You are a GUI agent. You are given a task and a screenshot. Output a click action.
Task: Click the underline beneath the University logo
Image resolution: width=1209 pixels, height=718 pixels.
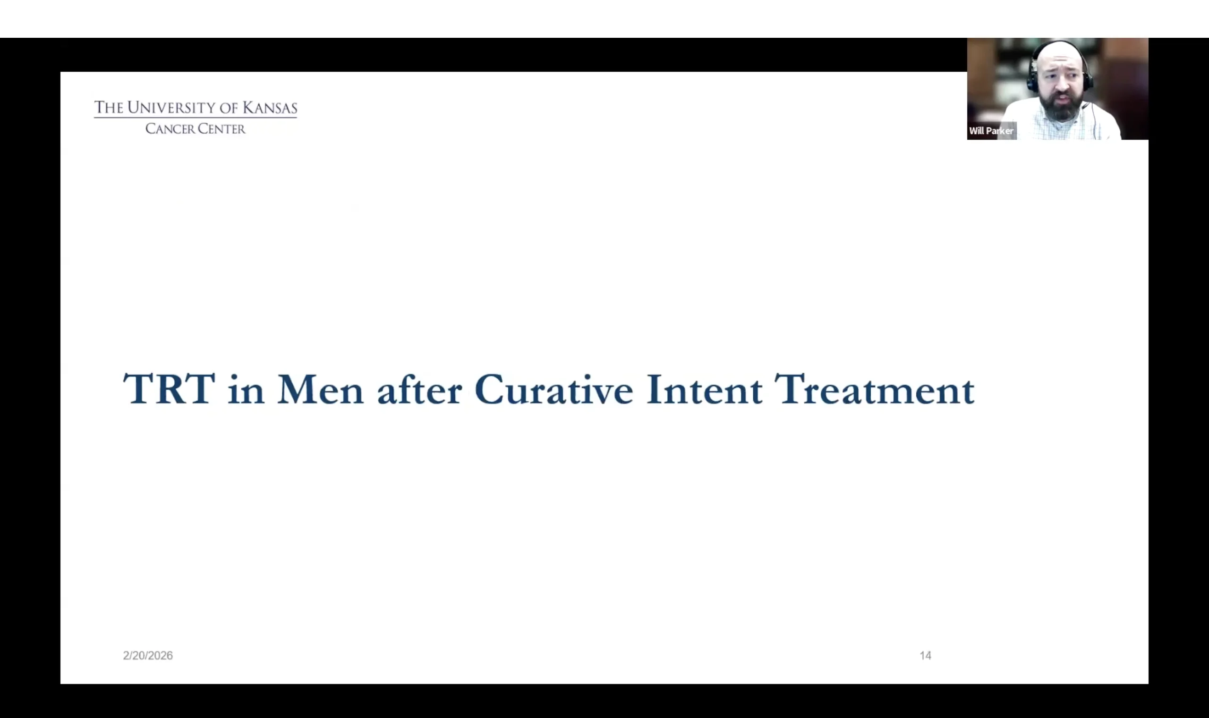pyautogui.click(x=196, y=118)
